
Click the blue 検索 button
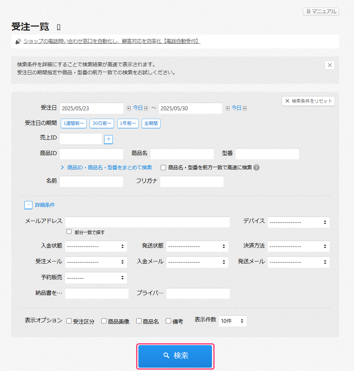[175, 356]
